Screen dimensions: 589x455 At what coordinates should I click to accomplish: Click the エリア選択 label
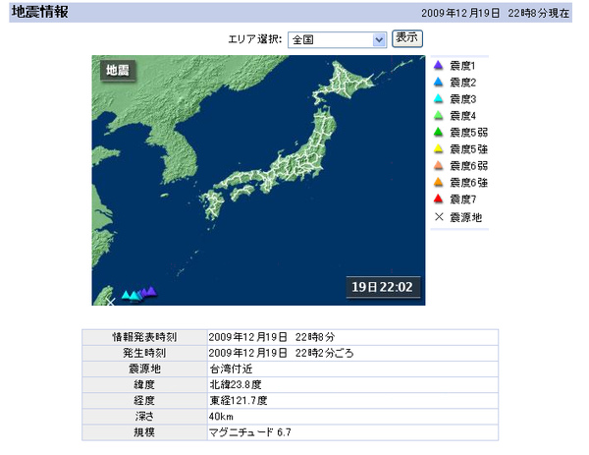click(255, 38)
